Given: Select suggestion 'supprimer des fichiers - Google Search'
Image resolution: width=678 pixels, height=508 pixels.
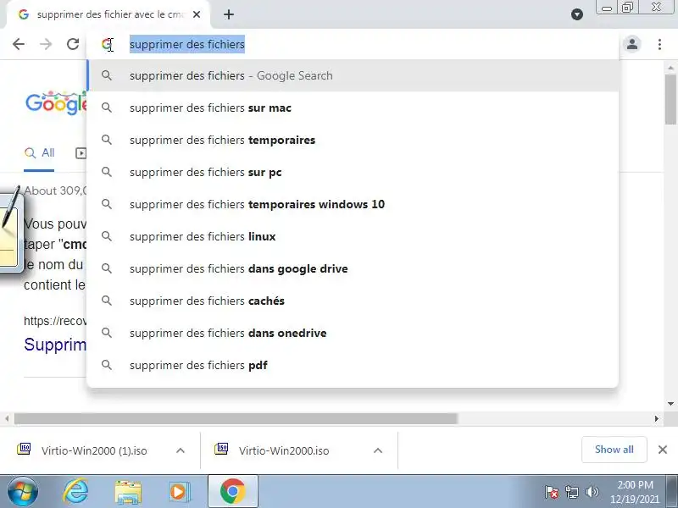Looking at the screenshot, I should (353, 75).
